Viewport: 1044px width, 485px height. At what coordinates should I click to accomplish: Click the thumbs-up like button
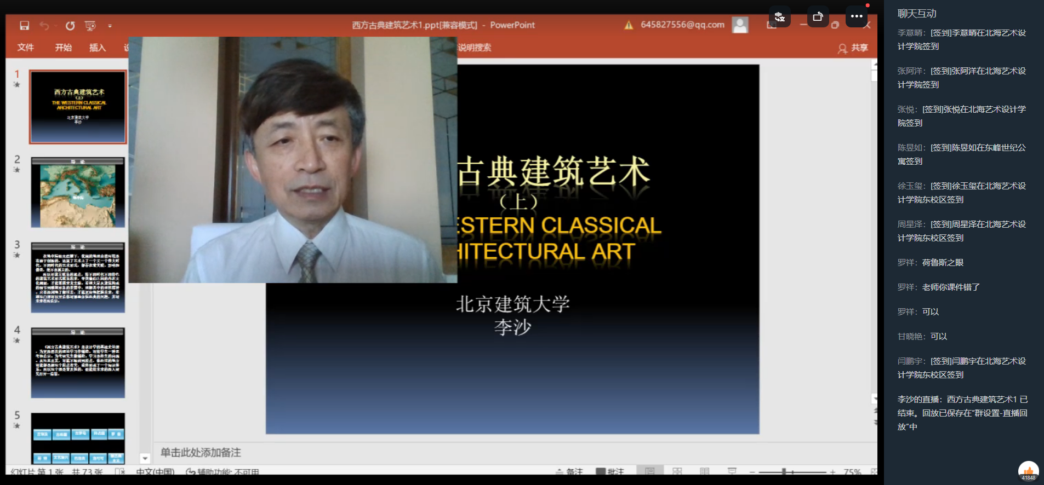tap(1028, 471)
